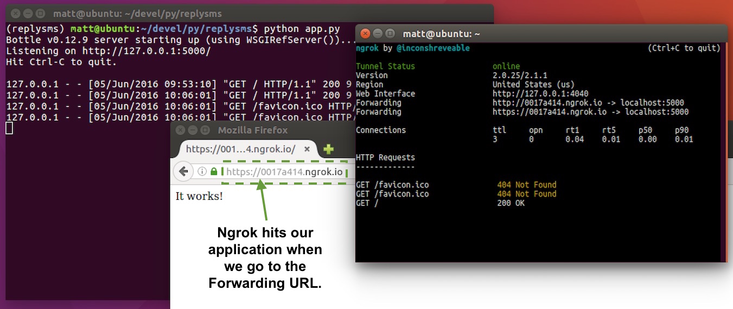Click 'Listening on http://127.0.0.1:5000/' line
The image size is (733, 309).
click(108, 51)
